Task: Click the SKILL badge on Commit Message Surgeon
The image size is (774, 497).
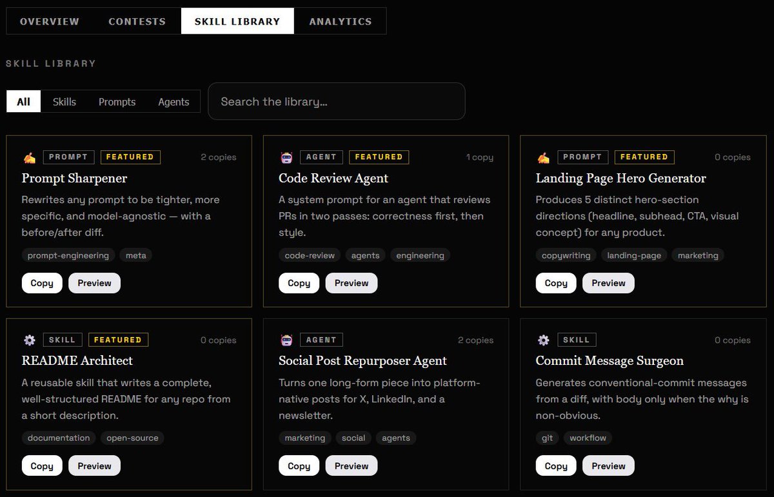Action: (577, 340)
